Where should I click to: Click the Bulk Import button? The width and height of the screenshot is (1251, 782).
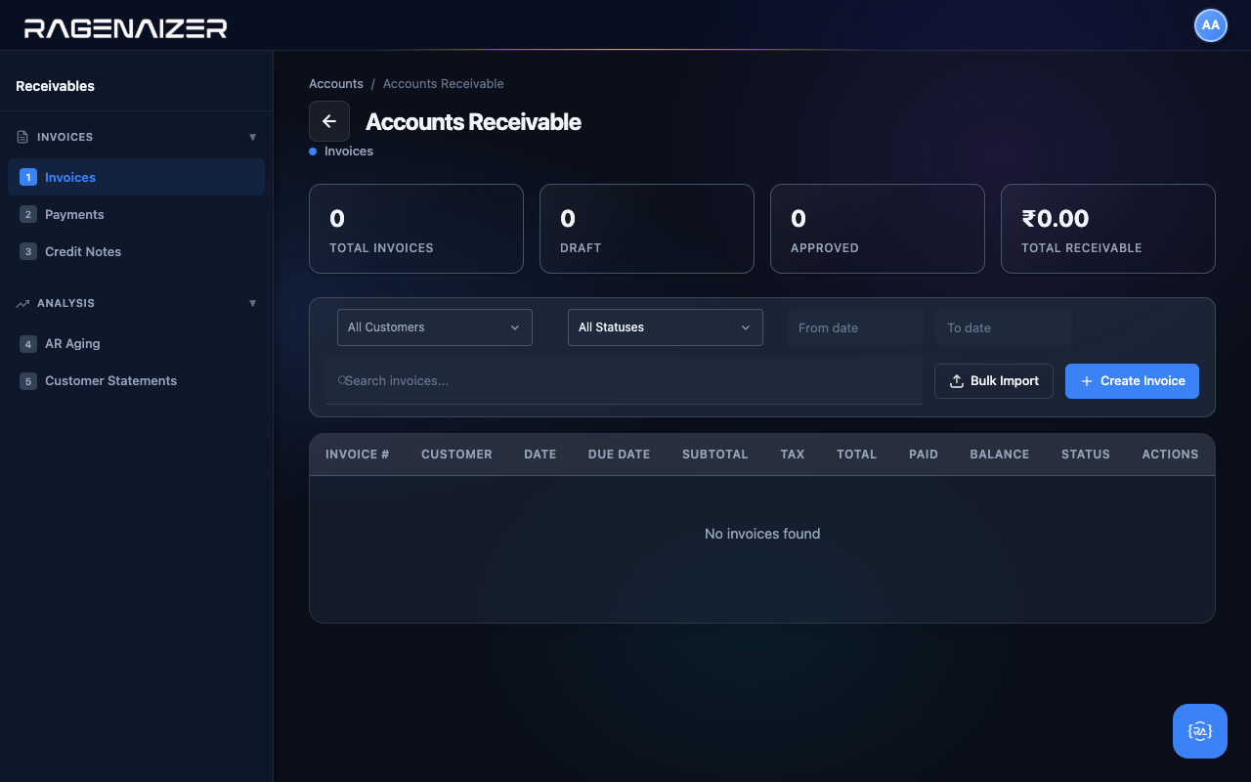click(994, 381)
